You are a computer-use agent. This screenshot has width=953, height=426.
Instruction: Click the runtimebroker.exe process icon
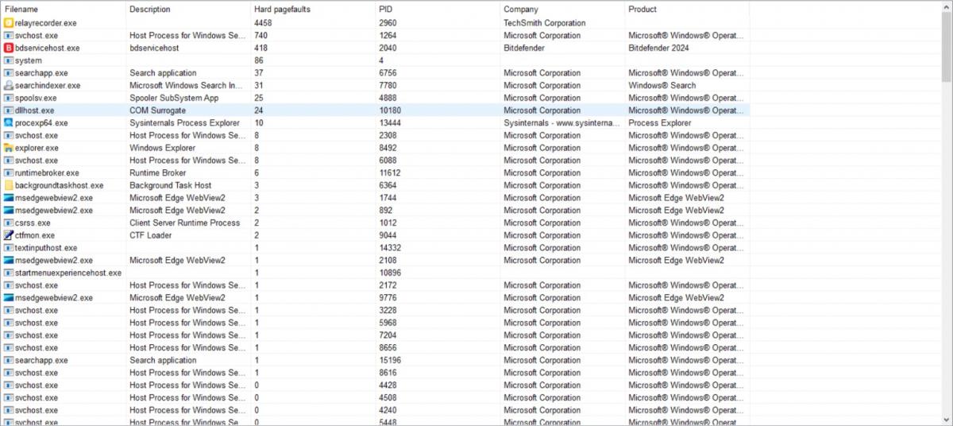click(9, 173)
